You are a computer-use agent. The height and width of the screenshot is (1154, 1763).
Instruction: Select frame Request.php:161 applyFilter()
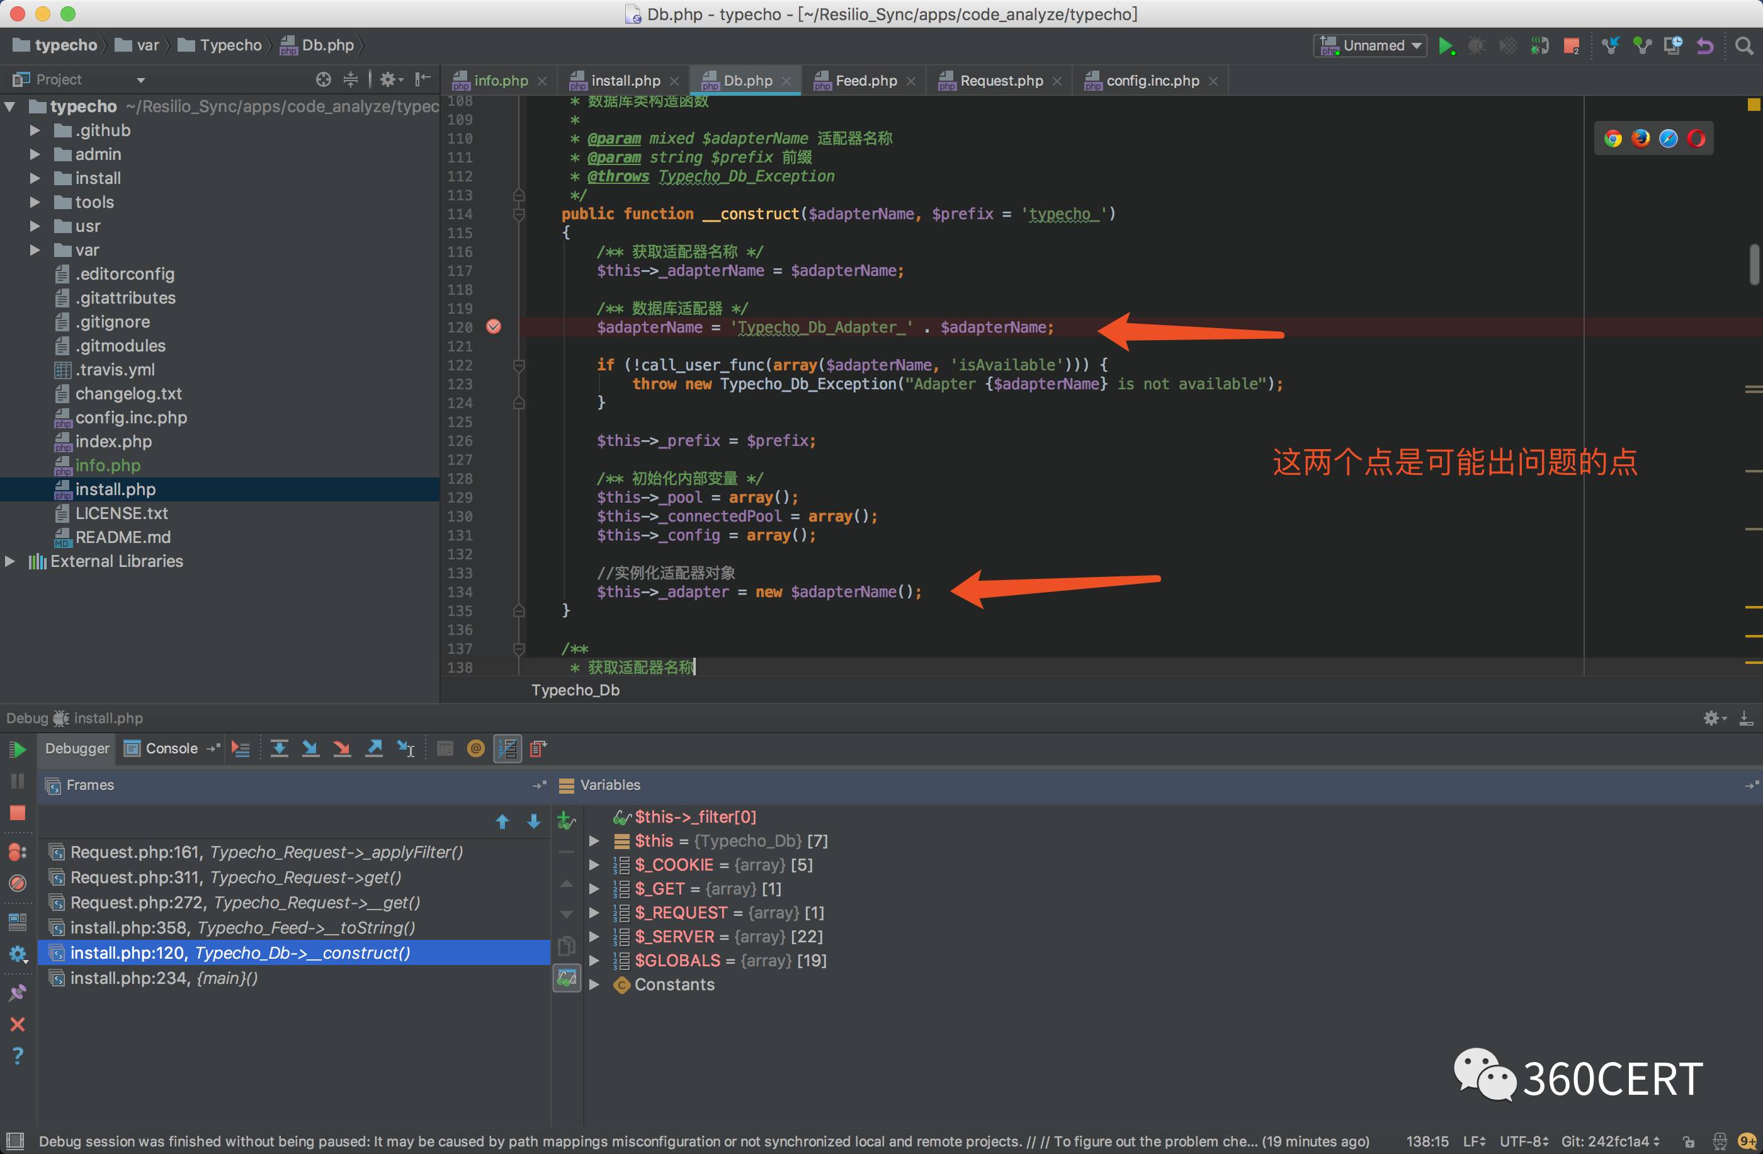click(293, 852)
